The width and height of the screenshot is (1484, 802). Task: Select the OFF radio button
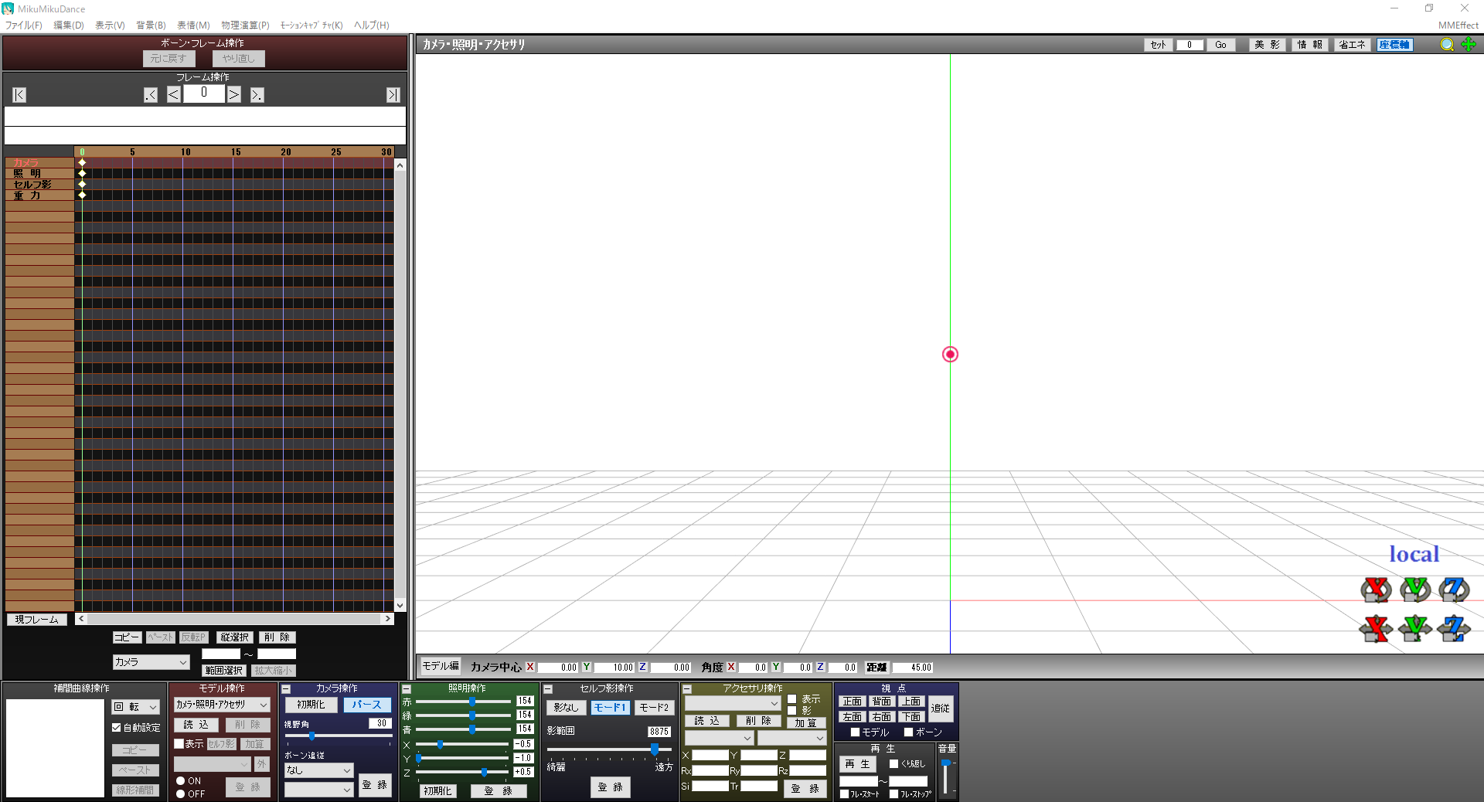(180, 794)
